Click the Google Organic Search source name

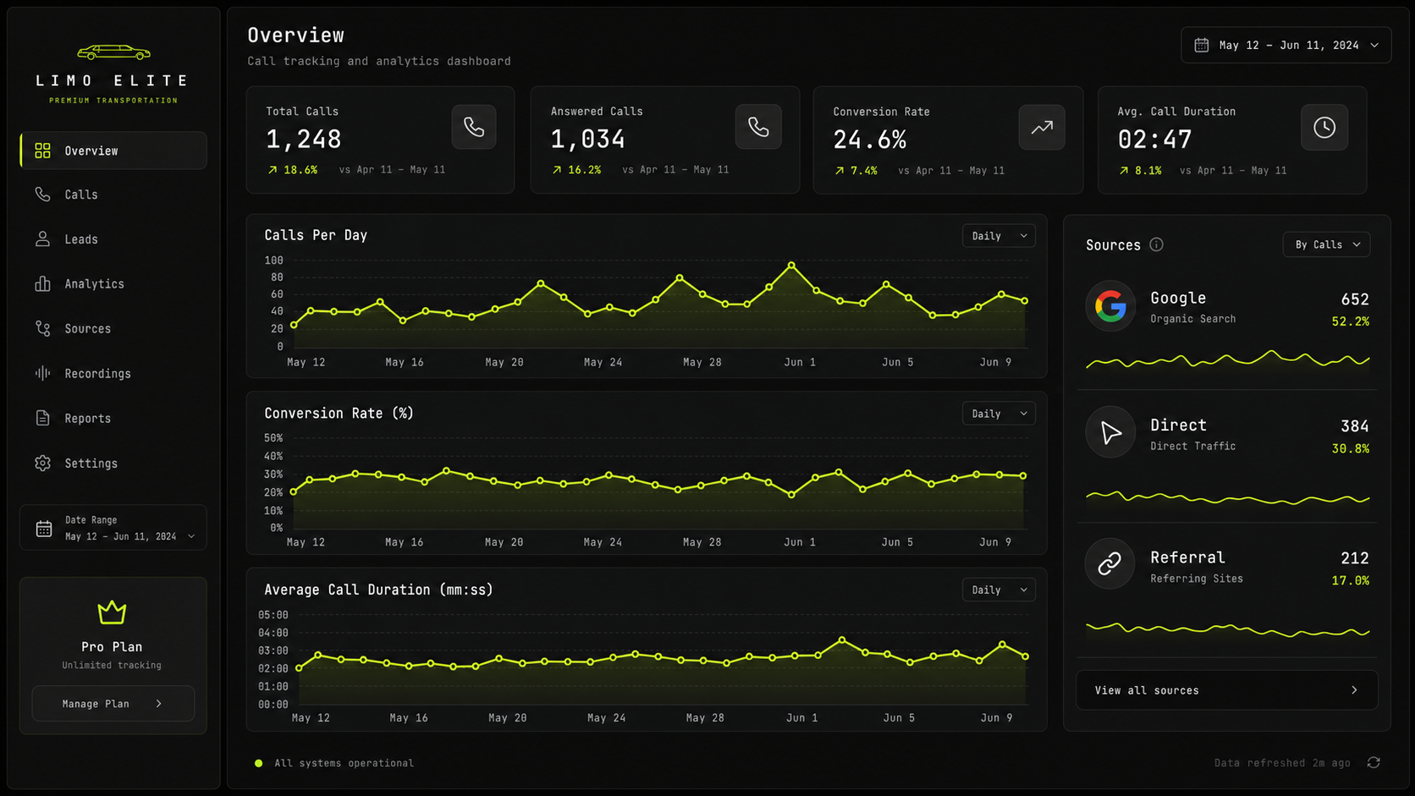point(1192,307)
